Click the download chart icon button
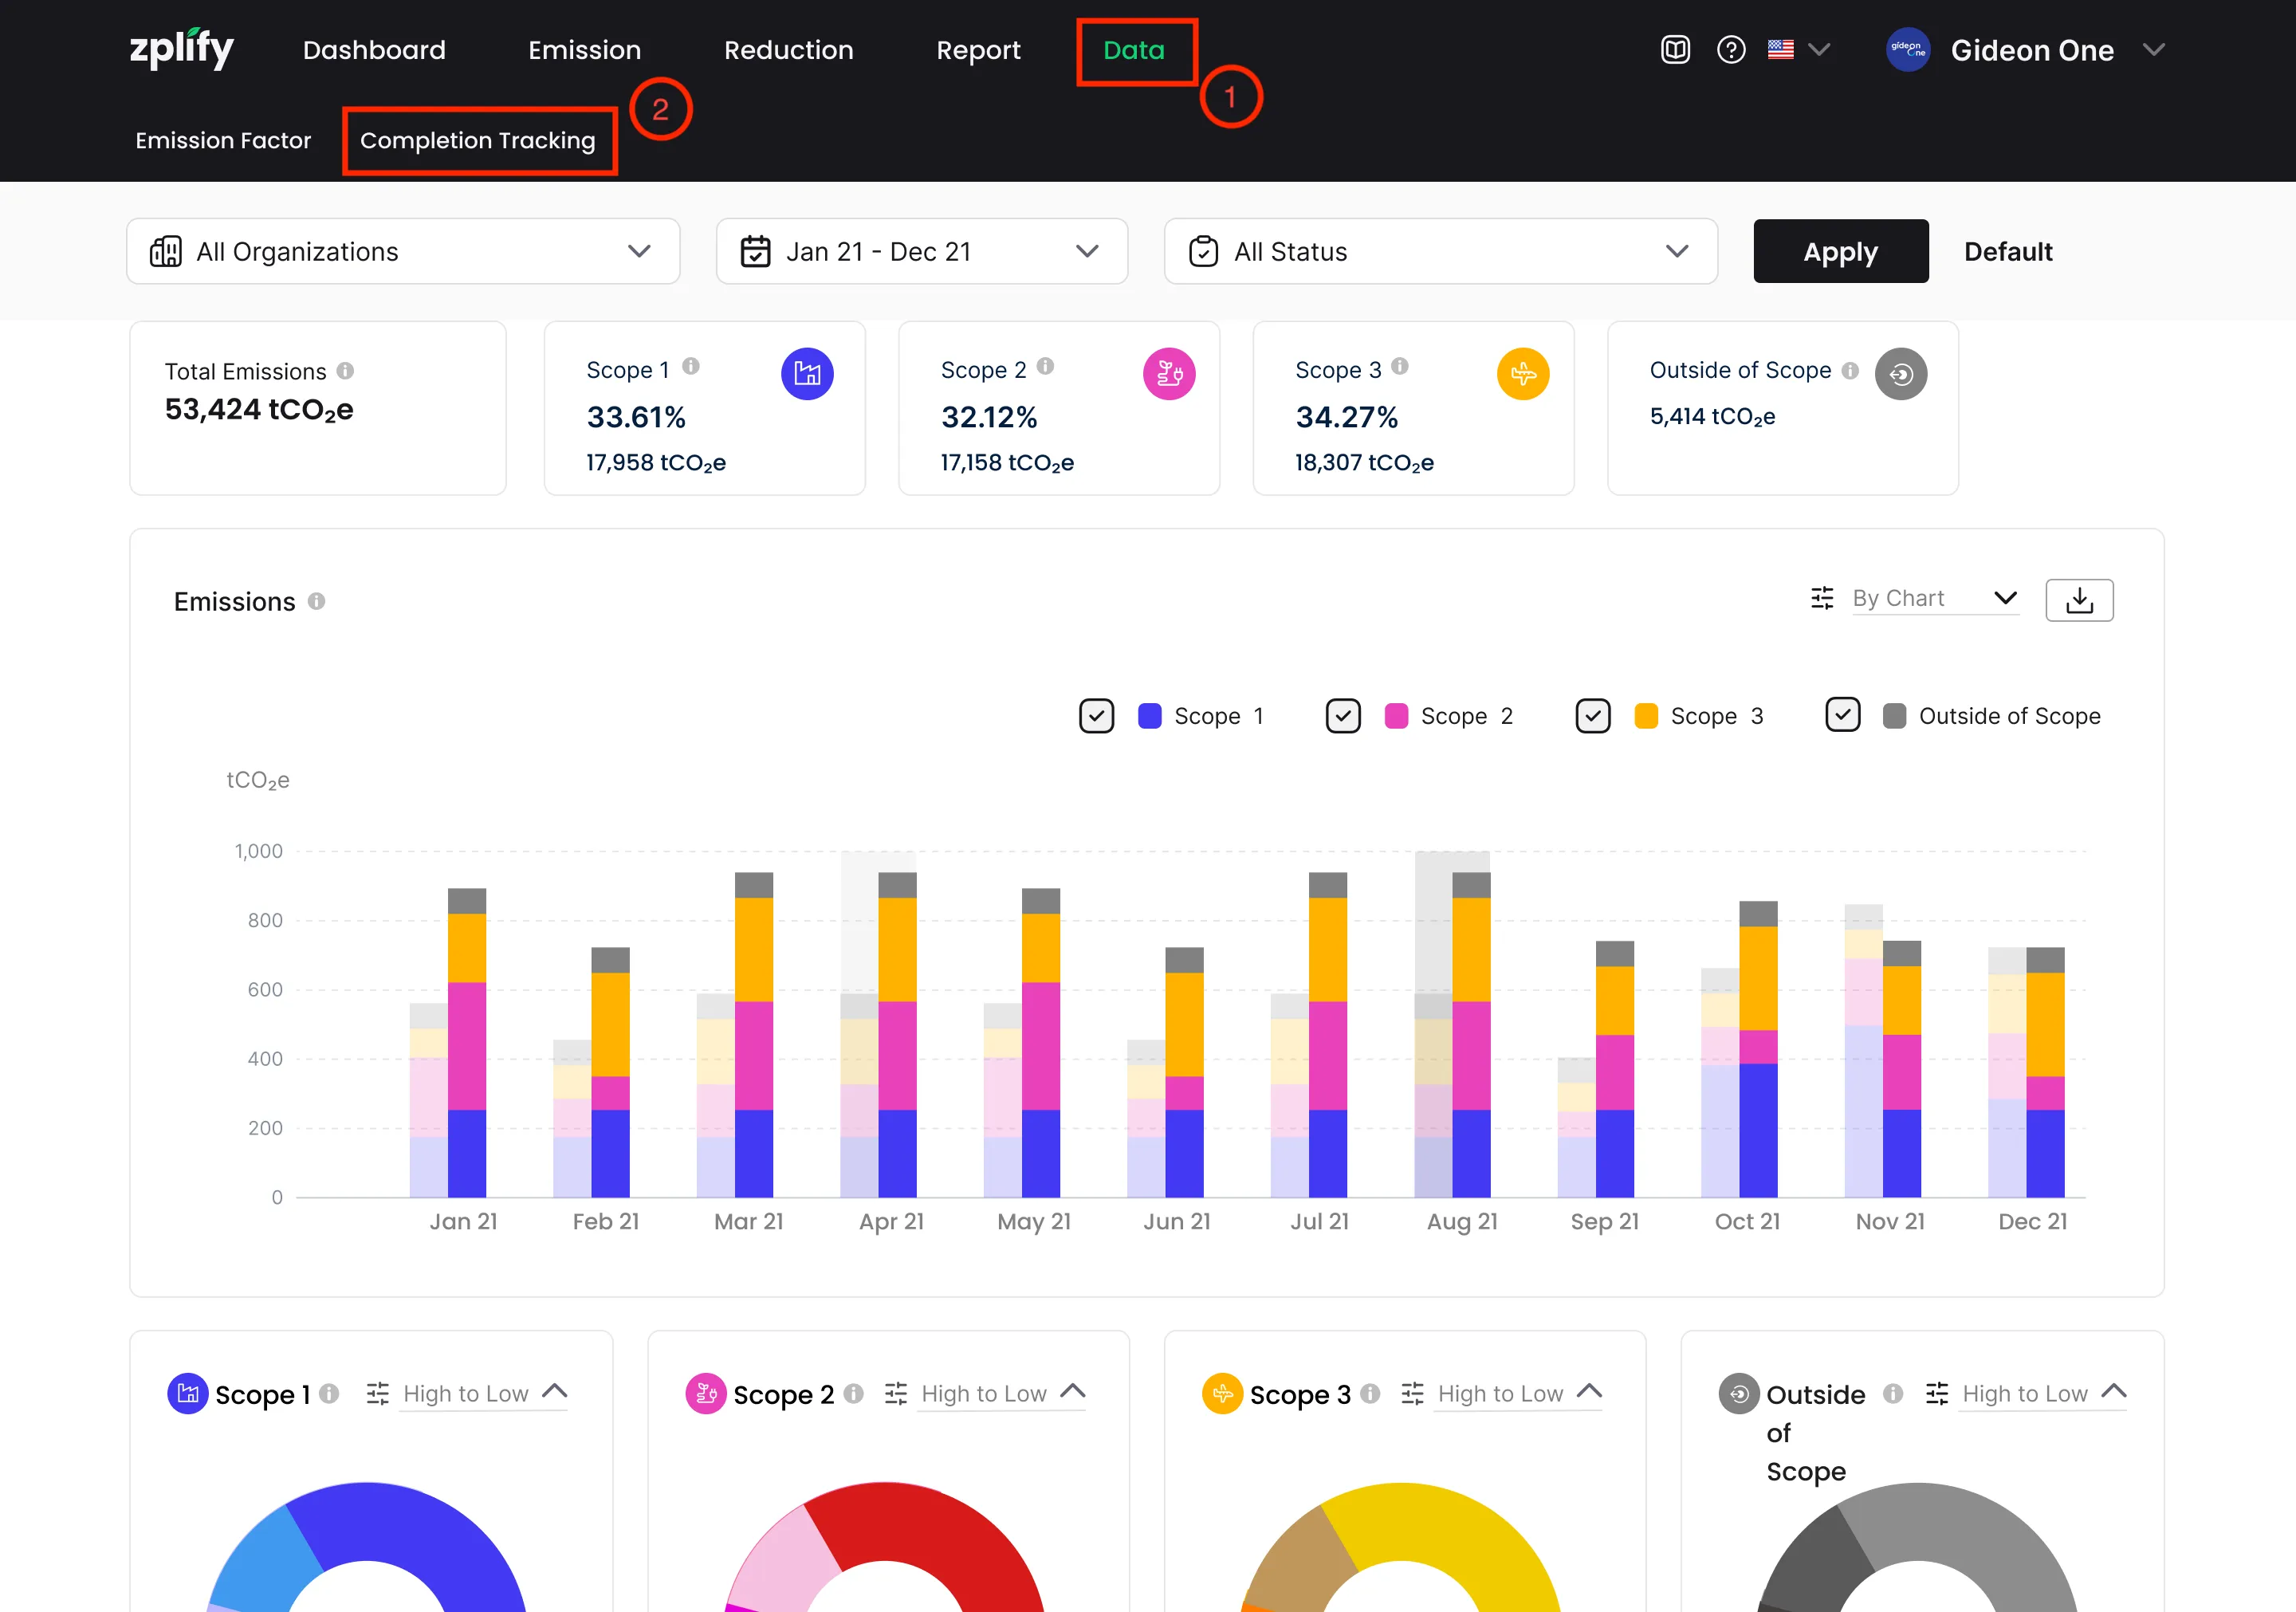The width and height of the screenshot is (2296, 1612). [x=2078, y=600]
